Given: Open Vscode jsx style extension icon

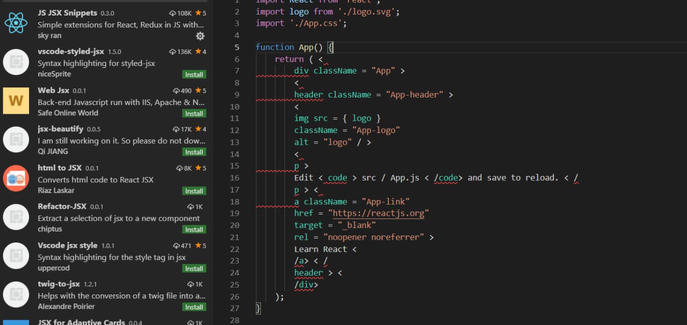Looking at the screenshot, I should click(x=16, y=256).
